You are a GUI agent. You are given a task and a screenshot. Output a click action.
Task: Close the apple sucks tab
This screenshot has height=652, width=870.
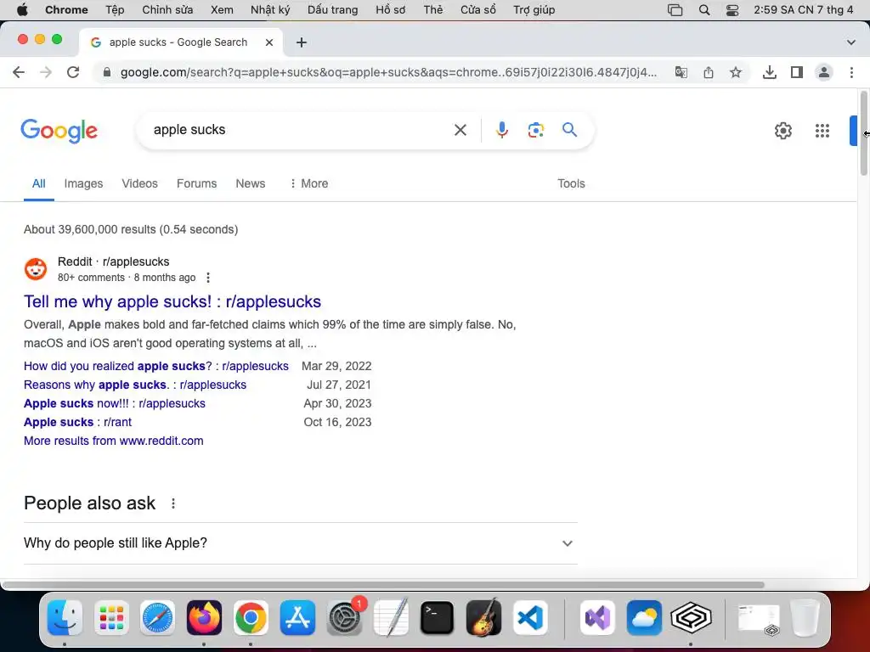(269, 42)
